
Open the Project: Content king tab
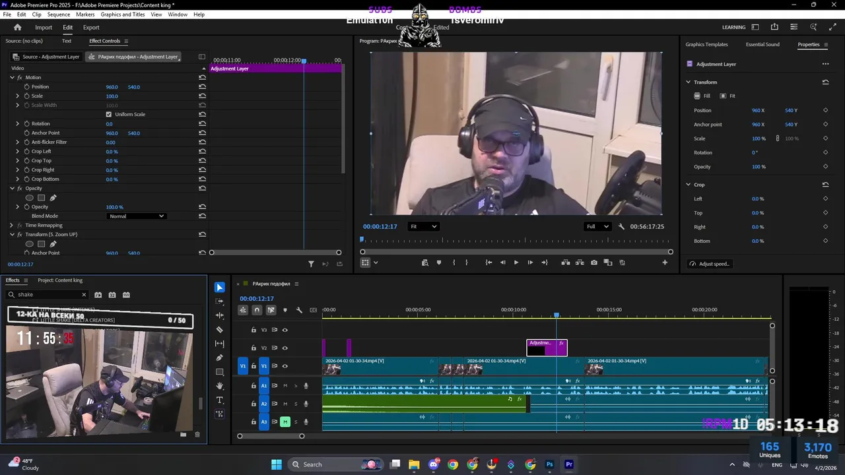click(60, 280)
